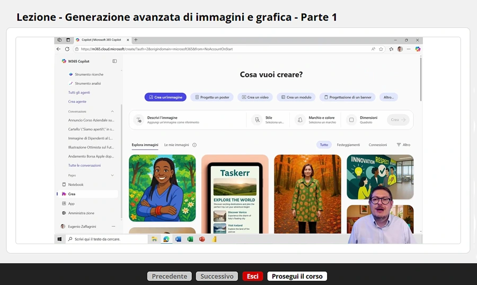This screenshot has height=285, width=477.
Task: Click the taskbar search box
Action: point(107,239)
